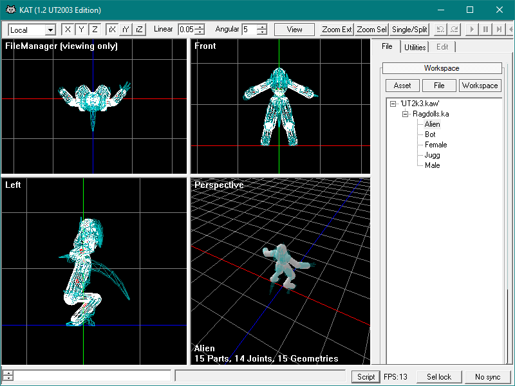Open the Local coordinate space dropdown
Image resolution: width=515 pixels, height=386 pixels.
[32, 30]
